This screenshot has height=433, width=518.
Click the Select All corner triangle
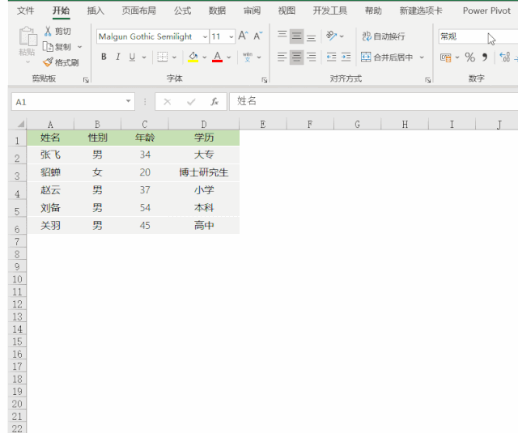(x=21, y=124)
